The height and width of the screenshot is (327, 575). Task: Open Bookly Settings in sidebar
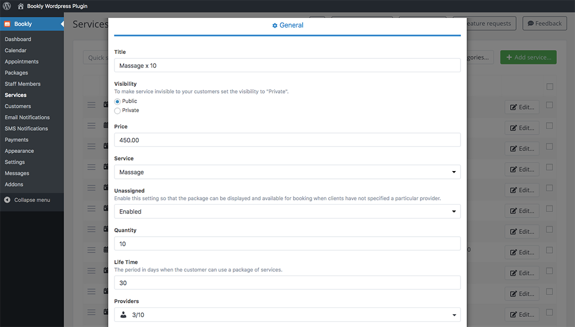15,162
